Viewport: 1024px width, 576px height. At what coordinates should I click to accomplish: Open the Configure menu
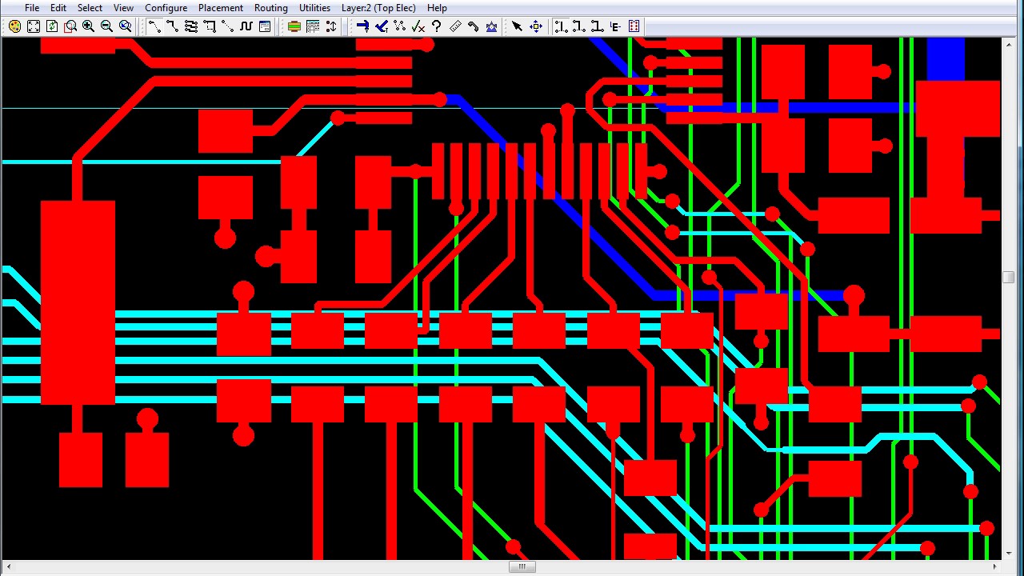(166, 8)
